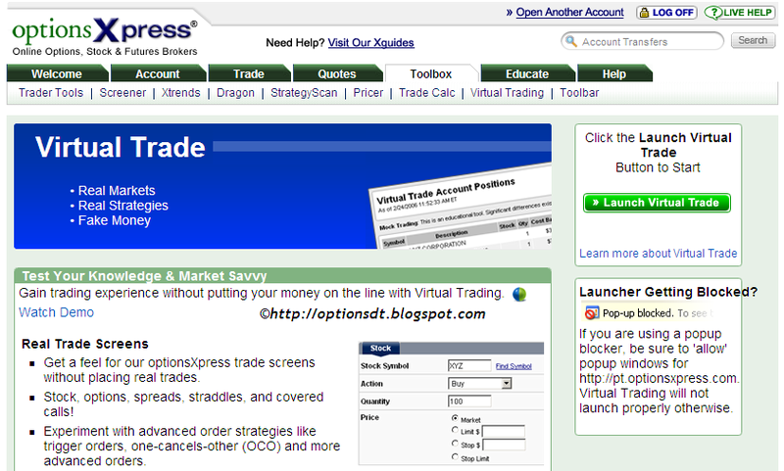This screenshot has width=784, height=471.
Task: Click the lock icon on Log Off
Action: (x=644, y=13)
